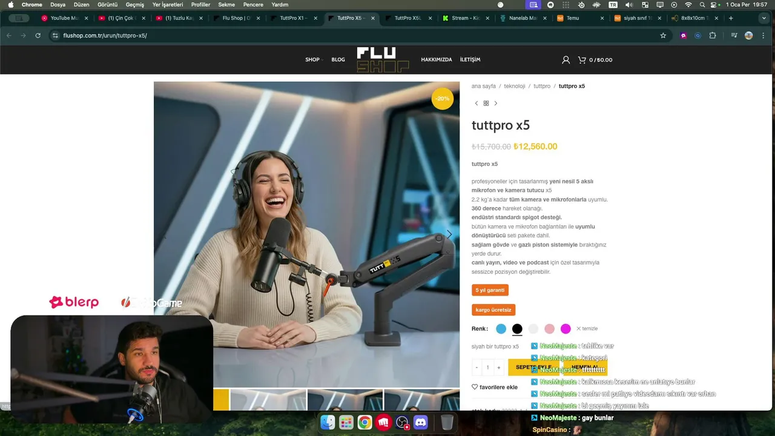The height and width of the screenshot is (436, 775).
Task: Click the browser back arrow
Action: click(8, 36)
